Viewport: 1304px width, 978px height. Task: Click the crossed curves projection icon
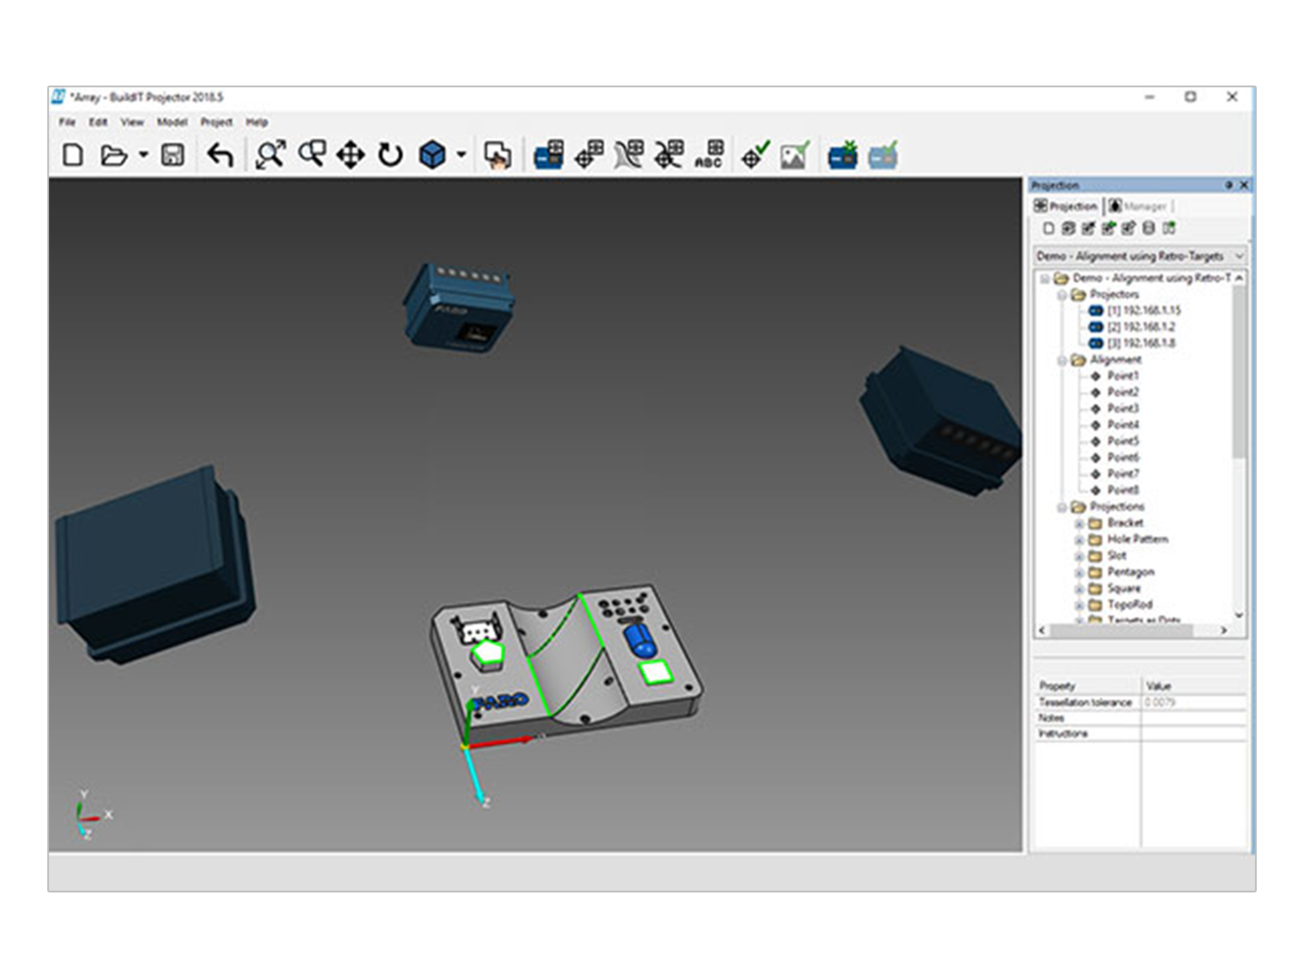coord(669,155)
